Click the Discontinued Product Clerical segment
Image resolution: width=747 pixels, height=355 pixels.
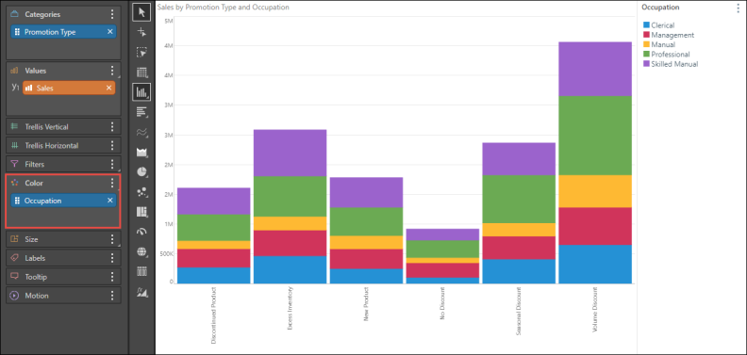coord(214,276)
